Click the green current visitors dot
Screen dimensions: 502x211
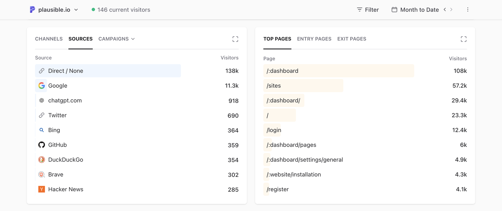tap(93, 10)
